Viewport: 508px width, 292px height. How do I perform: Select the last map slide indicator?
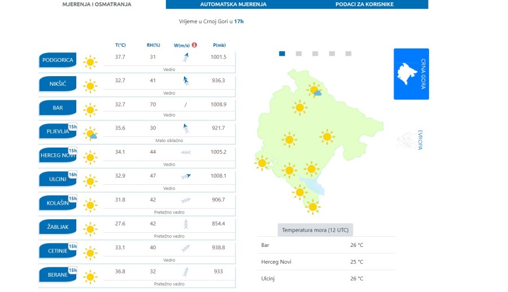pos(348,54)
